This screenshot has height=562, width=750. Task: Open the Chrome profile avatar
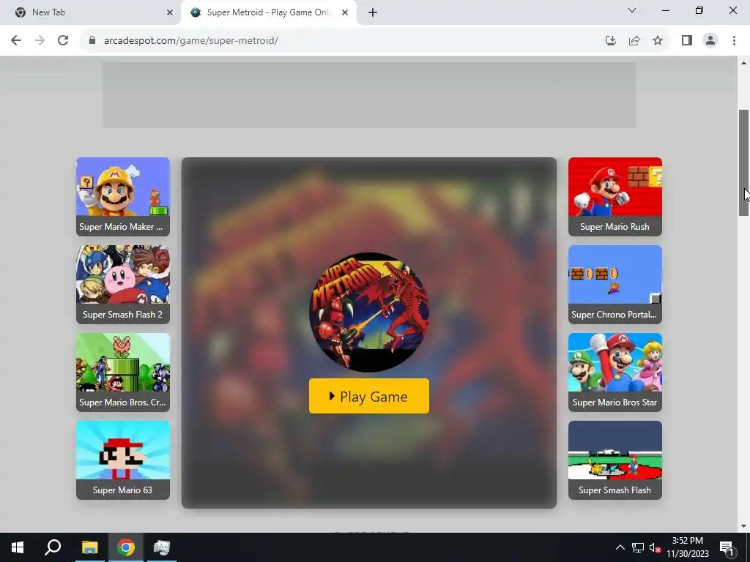tap(710, 41)
